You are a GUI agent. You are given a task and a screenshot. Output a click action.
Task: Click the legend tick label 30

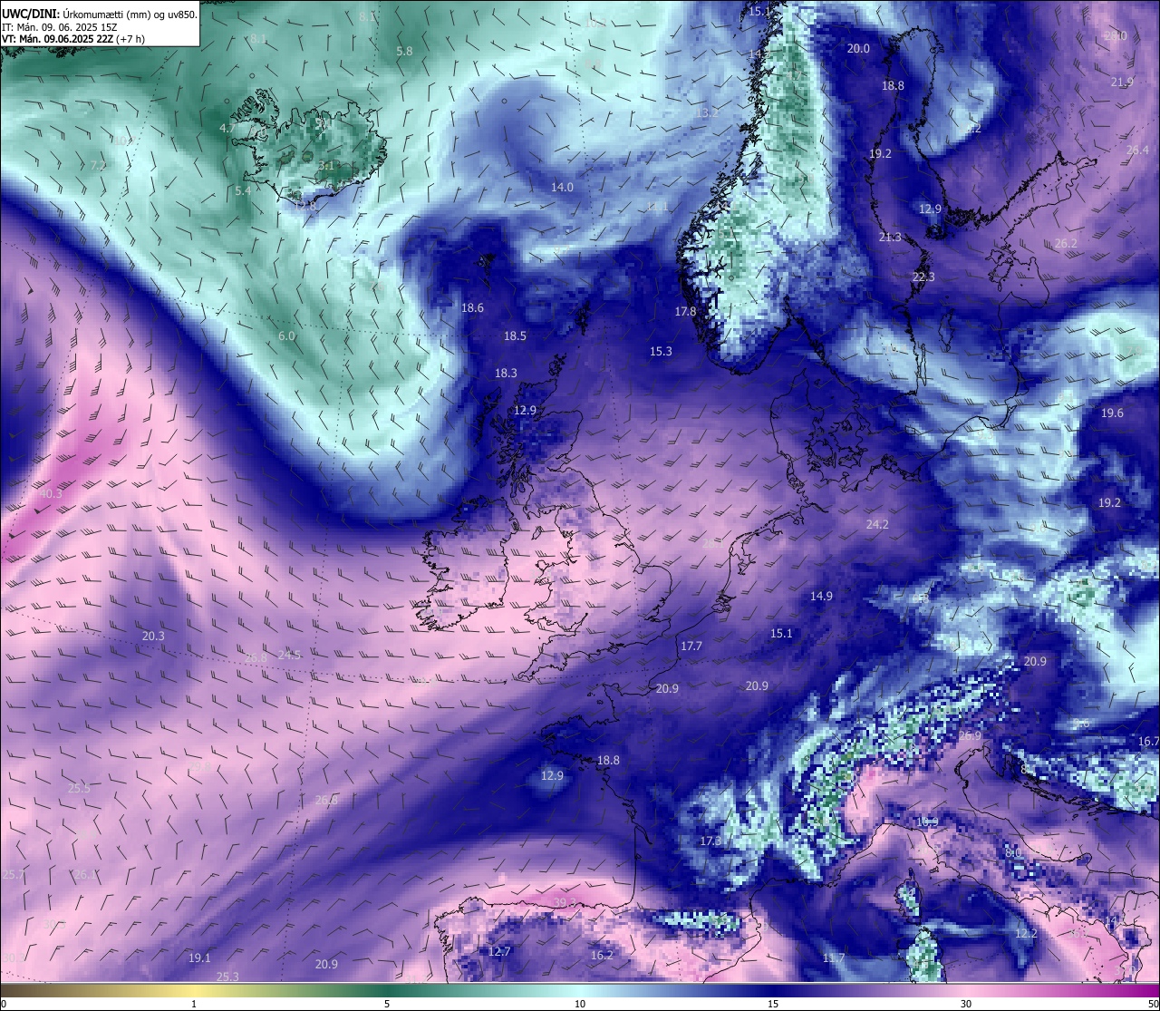(966, 1004)
